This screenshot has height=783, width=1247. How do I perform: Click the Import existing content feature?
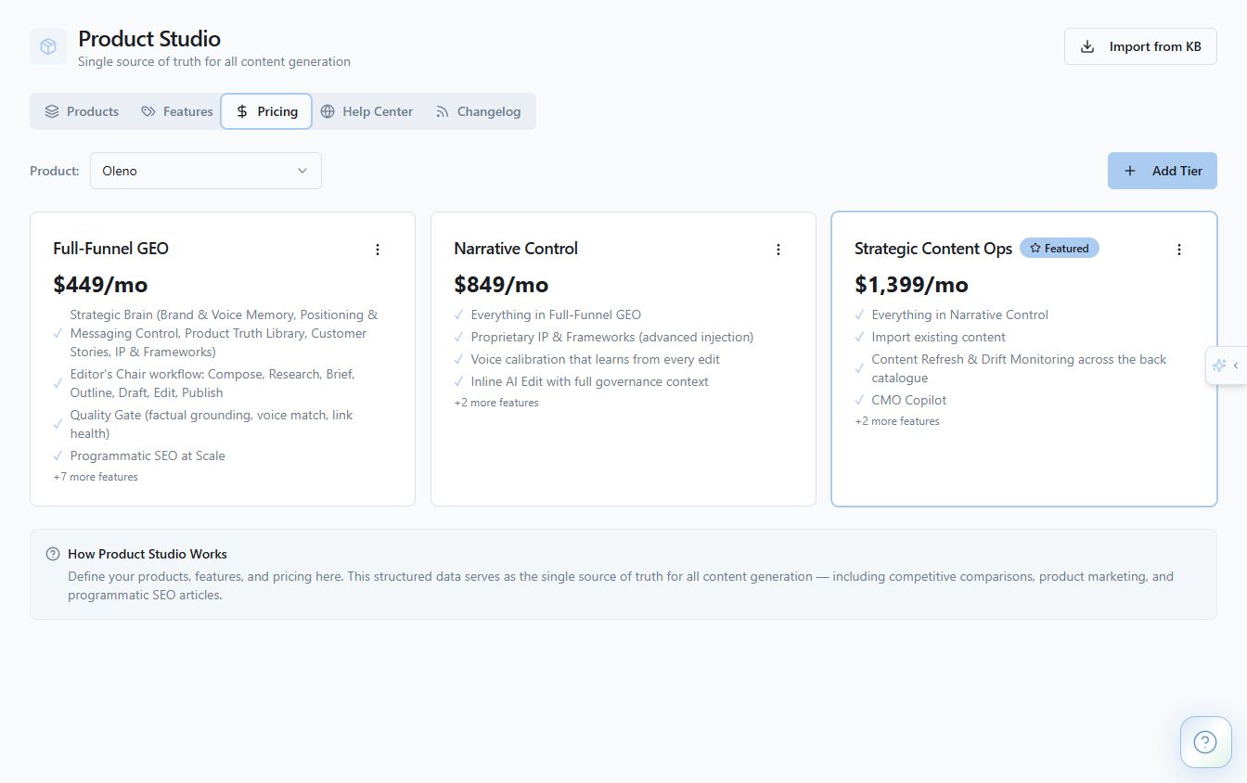pos(938,337)
